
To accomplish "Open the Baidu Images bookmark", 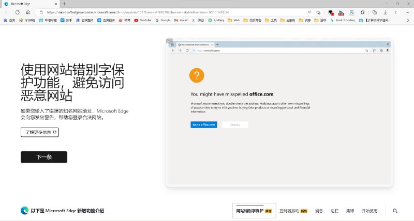I will pos(84,20).
